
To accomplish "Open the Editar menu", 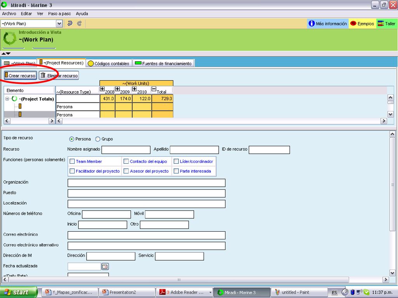I will [26, 14].
